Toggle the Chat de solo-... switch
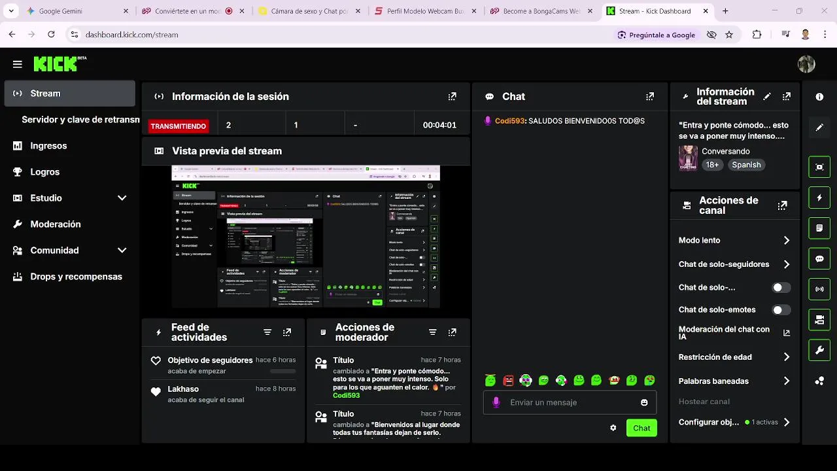The image size is (837, 471). pos(781,287)
